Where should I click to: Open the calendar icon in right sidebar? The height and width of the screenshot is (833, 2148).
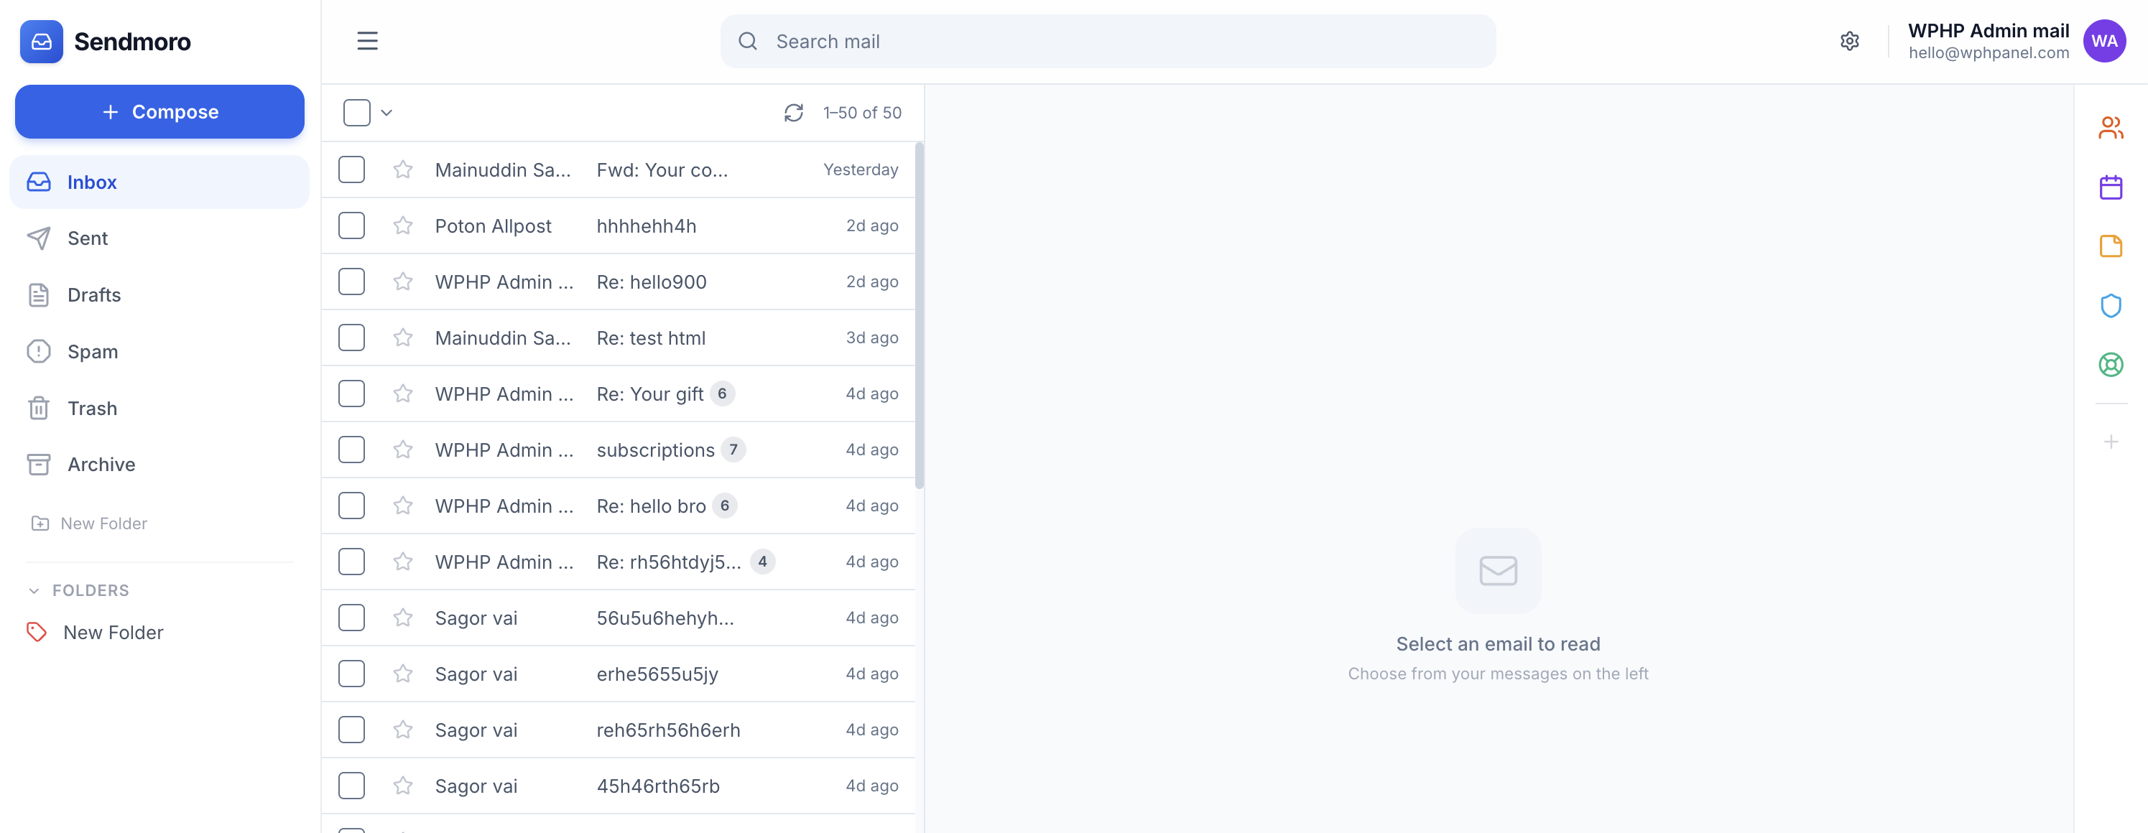click(x=2110, y=187)
